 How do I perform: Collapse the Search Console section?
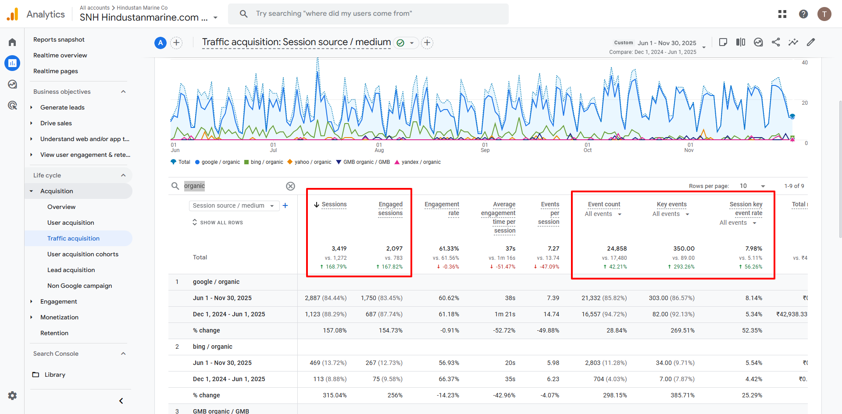pyautogui.click(x=123, y=354)
